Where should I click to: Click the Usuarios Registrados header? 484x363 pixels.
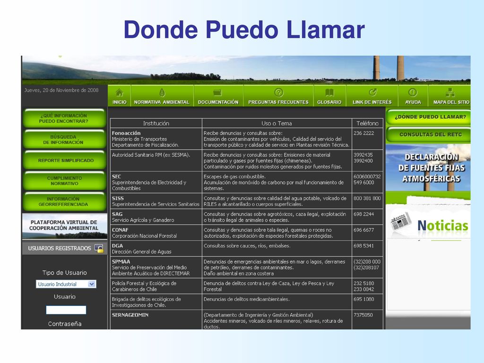pyautogui.click(x=64, y=248)
